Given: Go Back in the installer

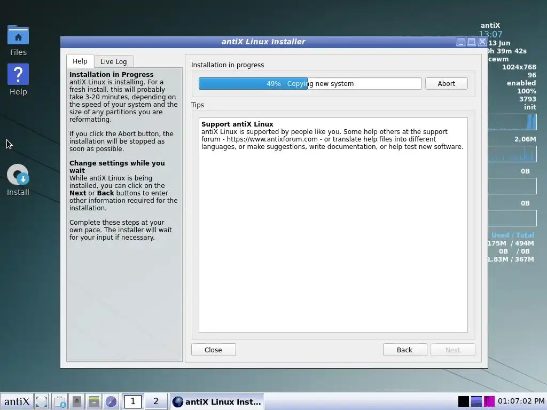Looking at the screenshot, I should [405, 350].
